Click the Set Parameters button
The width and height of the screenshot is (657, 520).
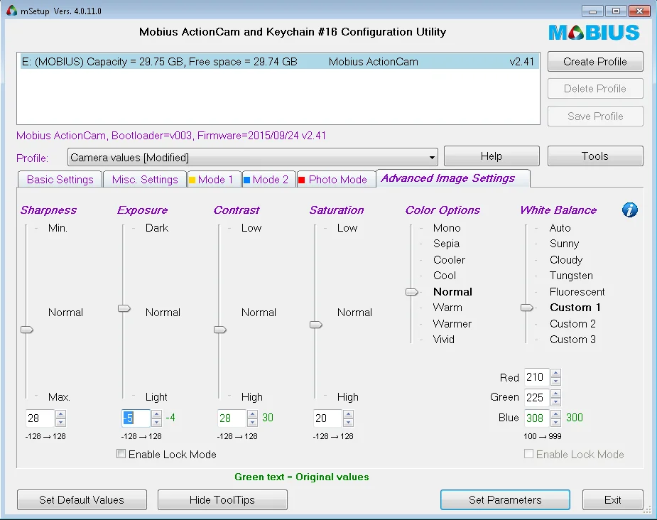point(505,500)
